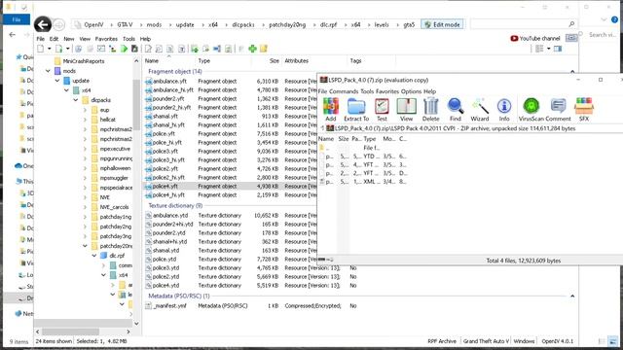Select YTD file row in WinRAR list
Image resolution: width=623 pixels, height=350 pixels.
pos(362,156)
